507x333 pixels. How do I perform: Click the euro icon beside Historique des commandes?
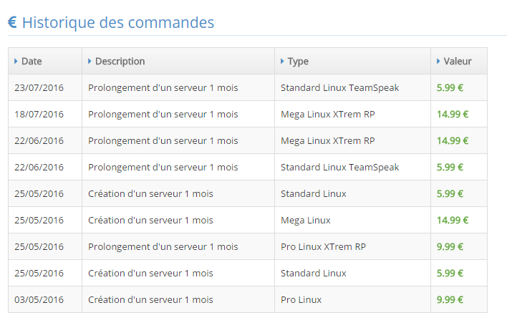coord(12,22)
